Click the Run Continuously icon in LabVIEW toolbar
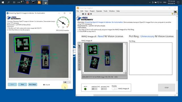The height and width of the screenshot is (102, 182). 86,14
